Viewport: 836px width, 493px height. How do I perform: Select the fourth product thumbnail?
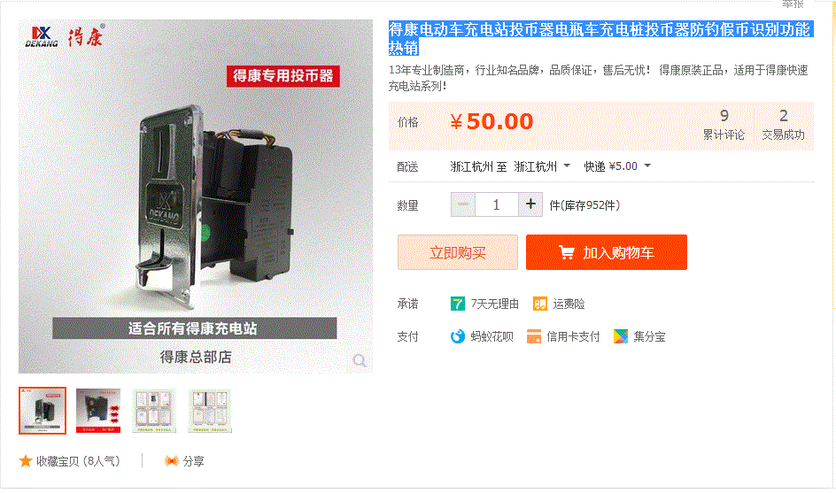click(x=210, y=411)
